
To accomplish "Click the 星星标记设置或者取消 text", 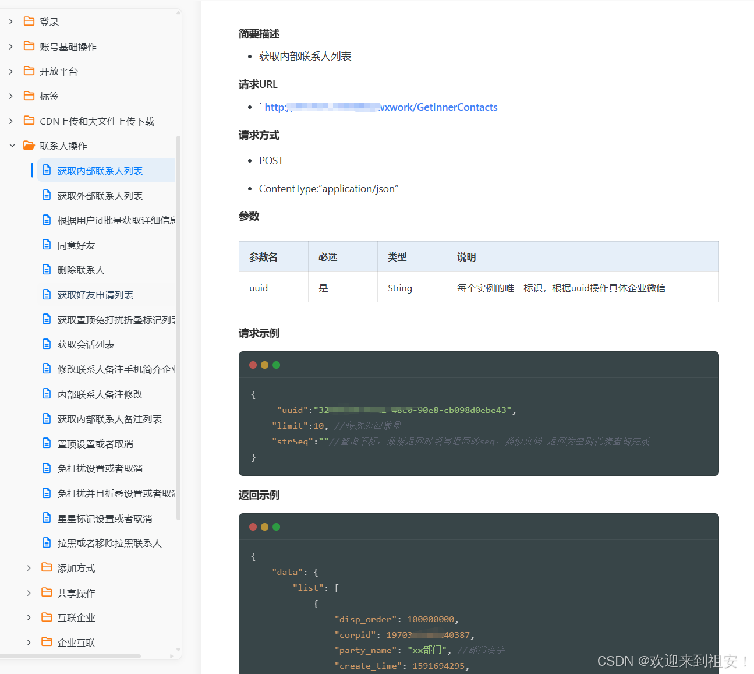I will [105, 518].
